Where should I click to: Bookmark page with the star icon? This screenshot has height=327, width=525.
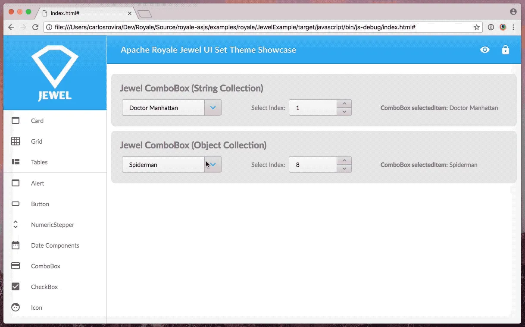(x=477, y=27)
